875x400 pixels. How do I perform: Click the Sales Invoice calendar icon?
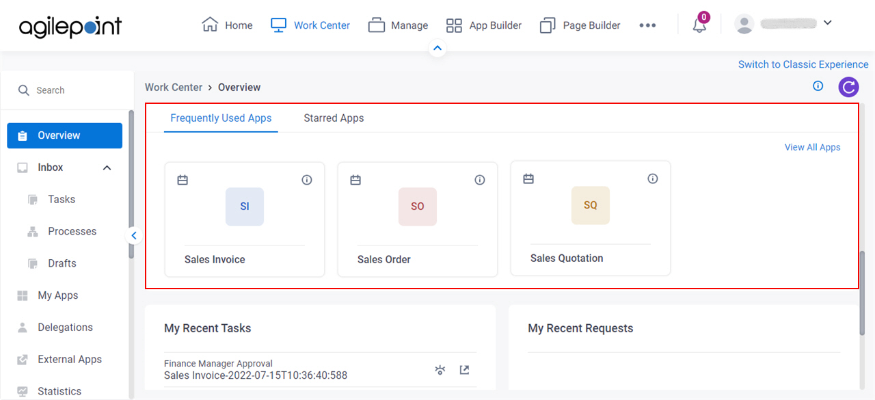pos(183,181)
